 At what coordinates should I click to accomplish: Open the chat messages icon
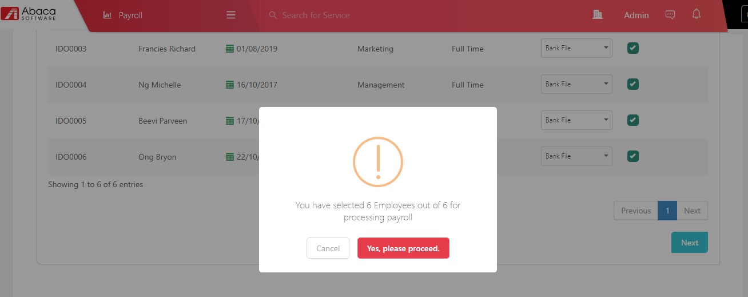[670, 15]
